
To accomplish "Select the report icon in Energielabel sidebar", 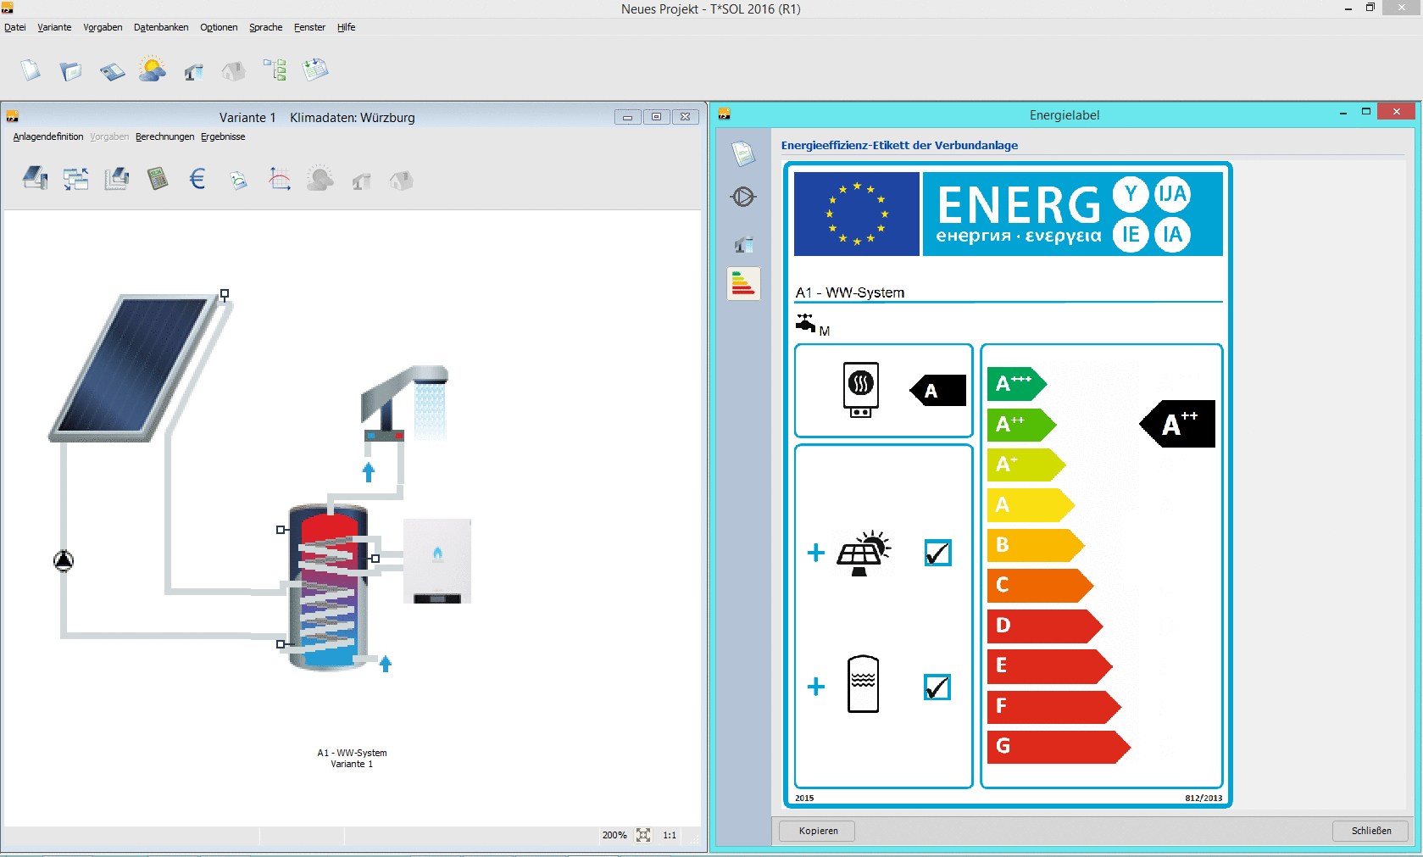I will tap(742, 153).
